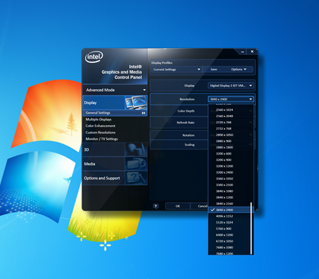Expand the Advanced Mode dropdown
319x279 pixels.
[x=115, y=90]
